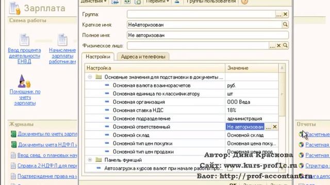Clear the Основной ответственный value

275,127
